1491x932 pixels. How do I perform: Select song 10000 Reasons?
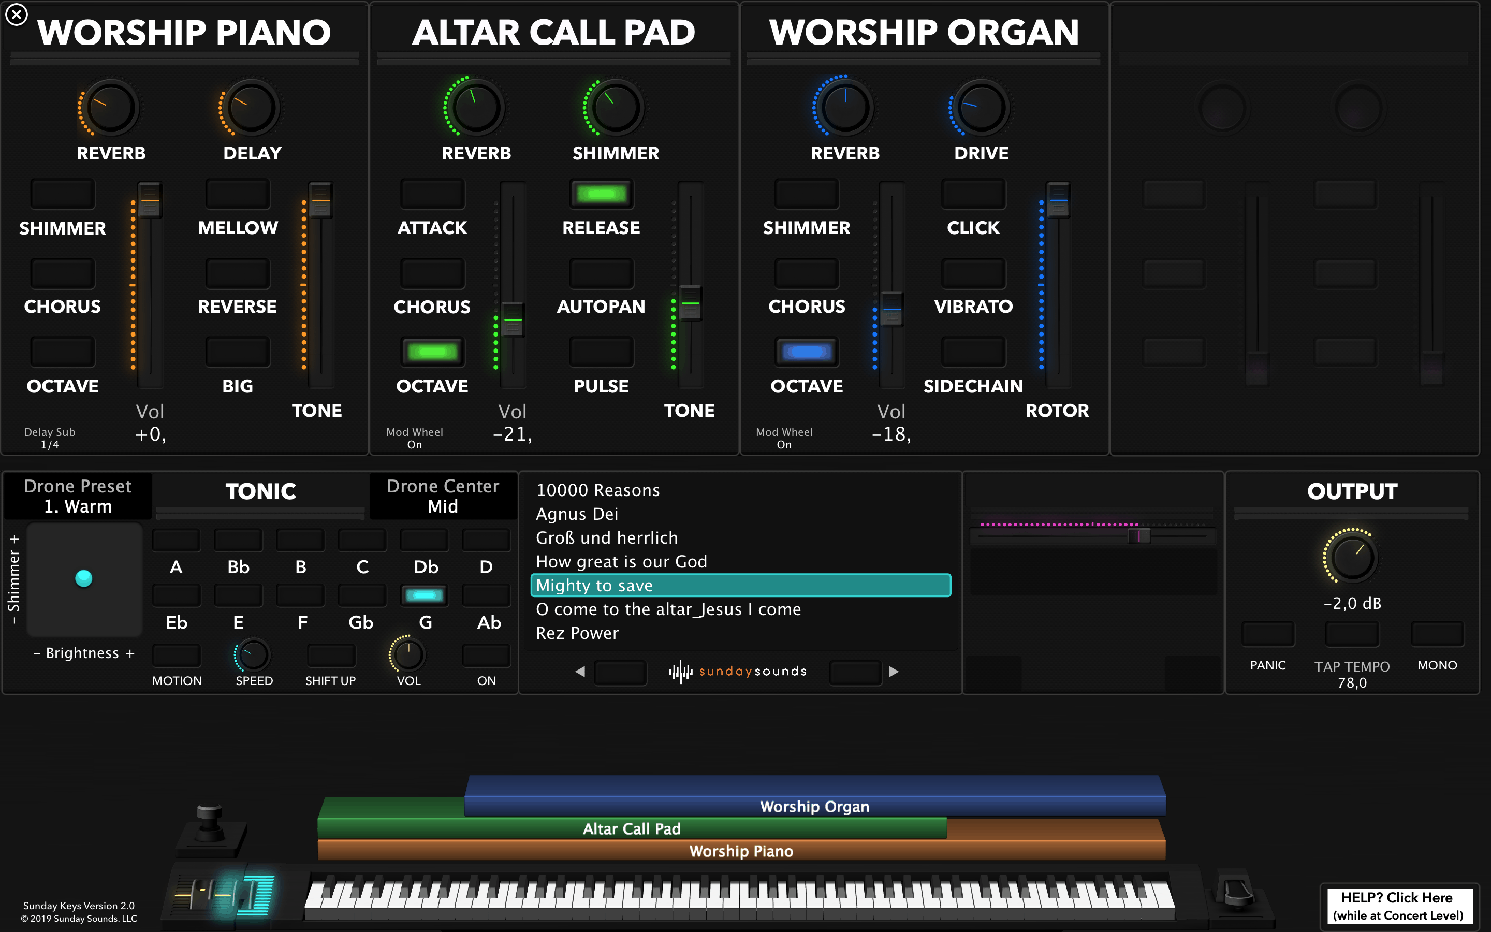pyautogui.click(x=740, y=490)
